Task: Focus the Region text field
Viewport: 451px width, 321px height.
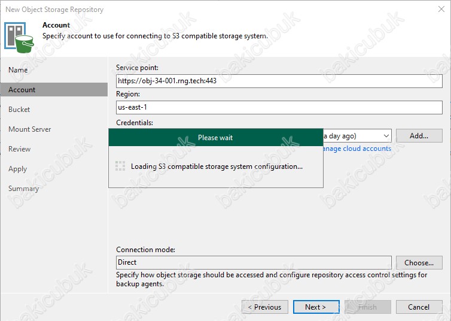Action: [279, 108]
